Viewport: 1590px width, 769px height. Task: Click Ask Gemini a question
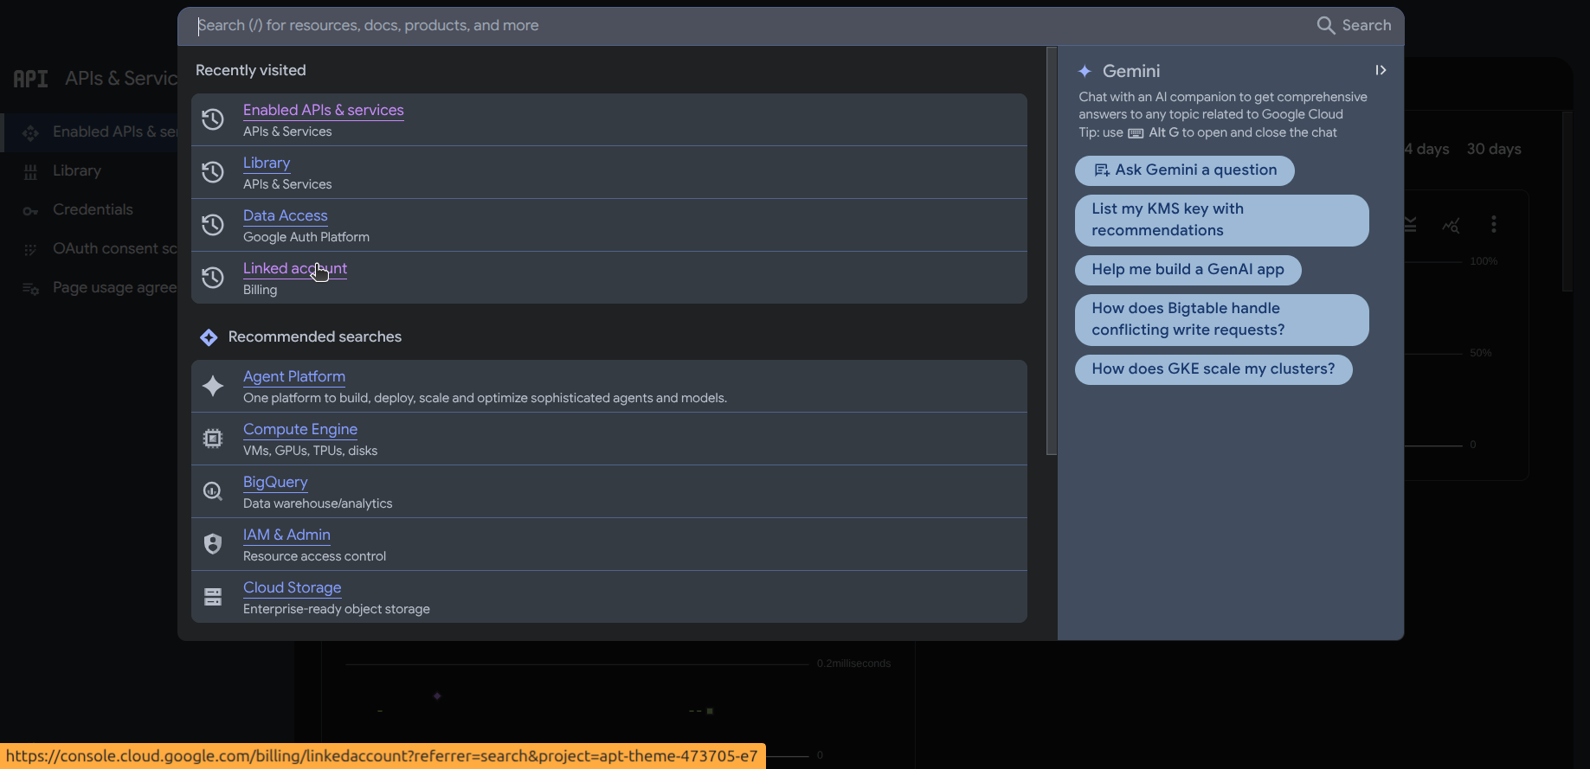point(1185,170)
